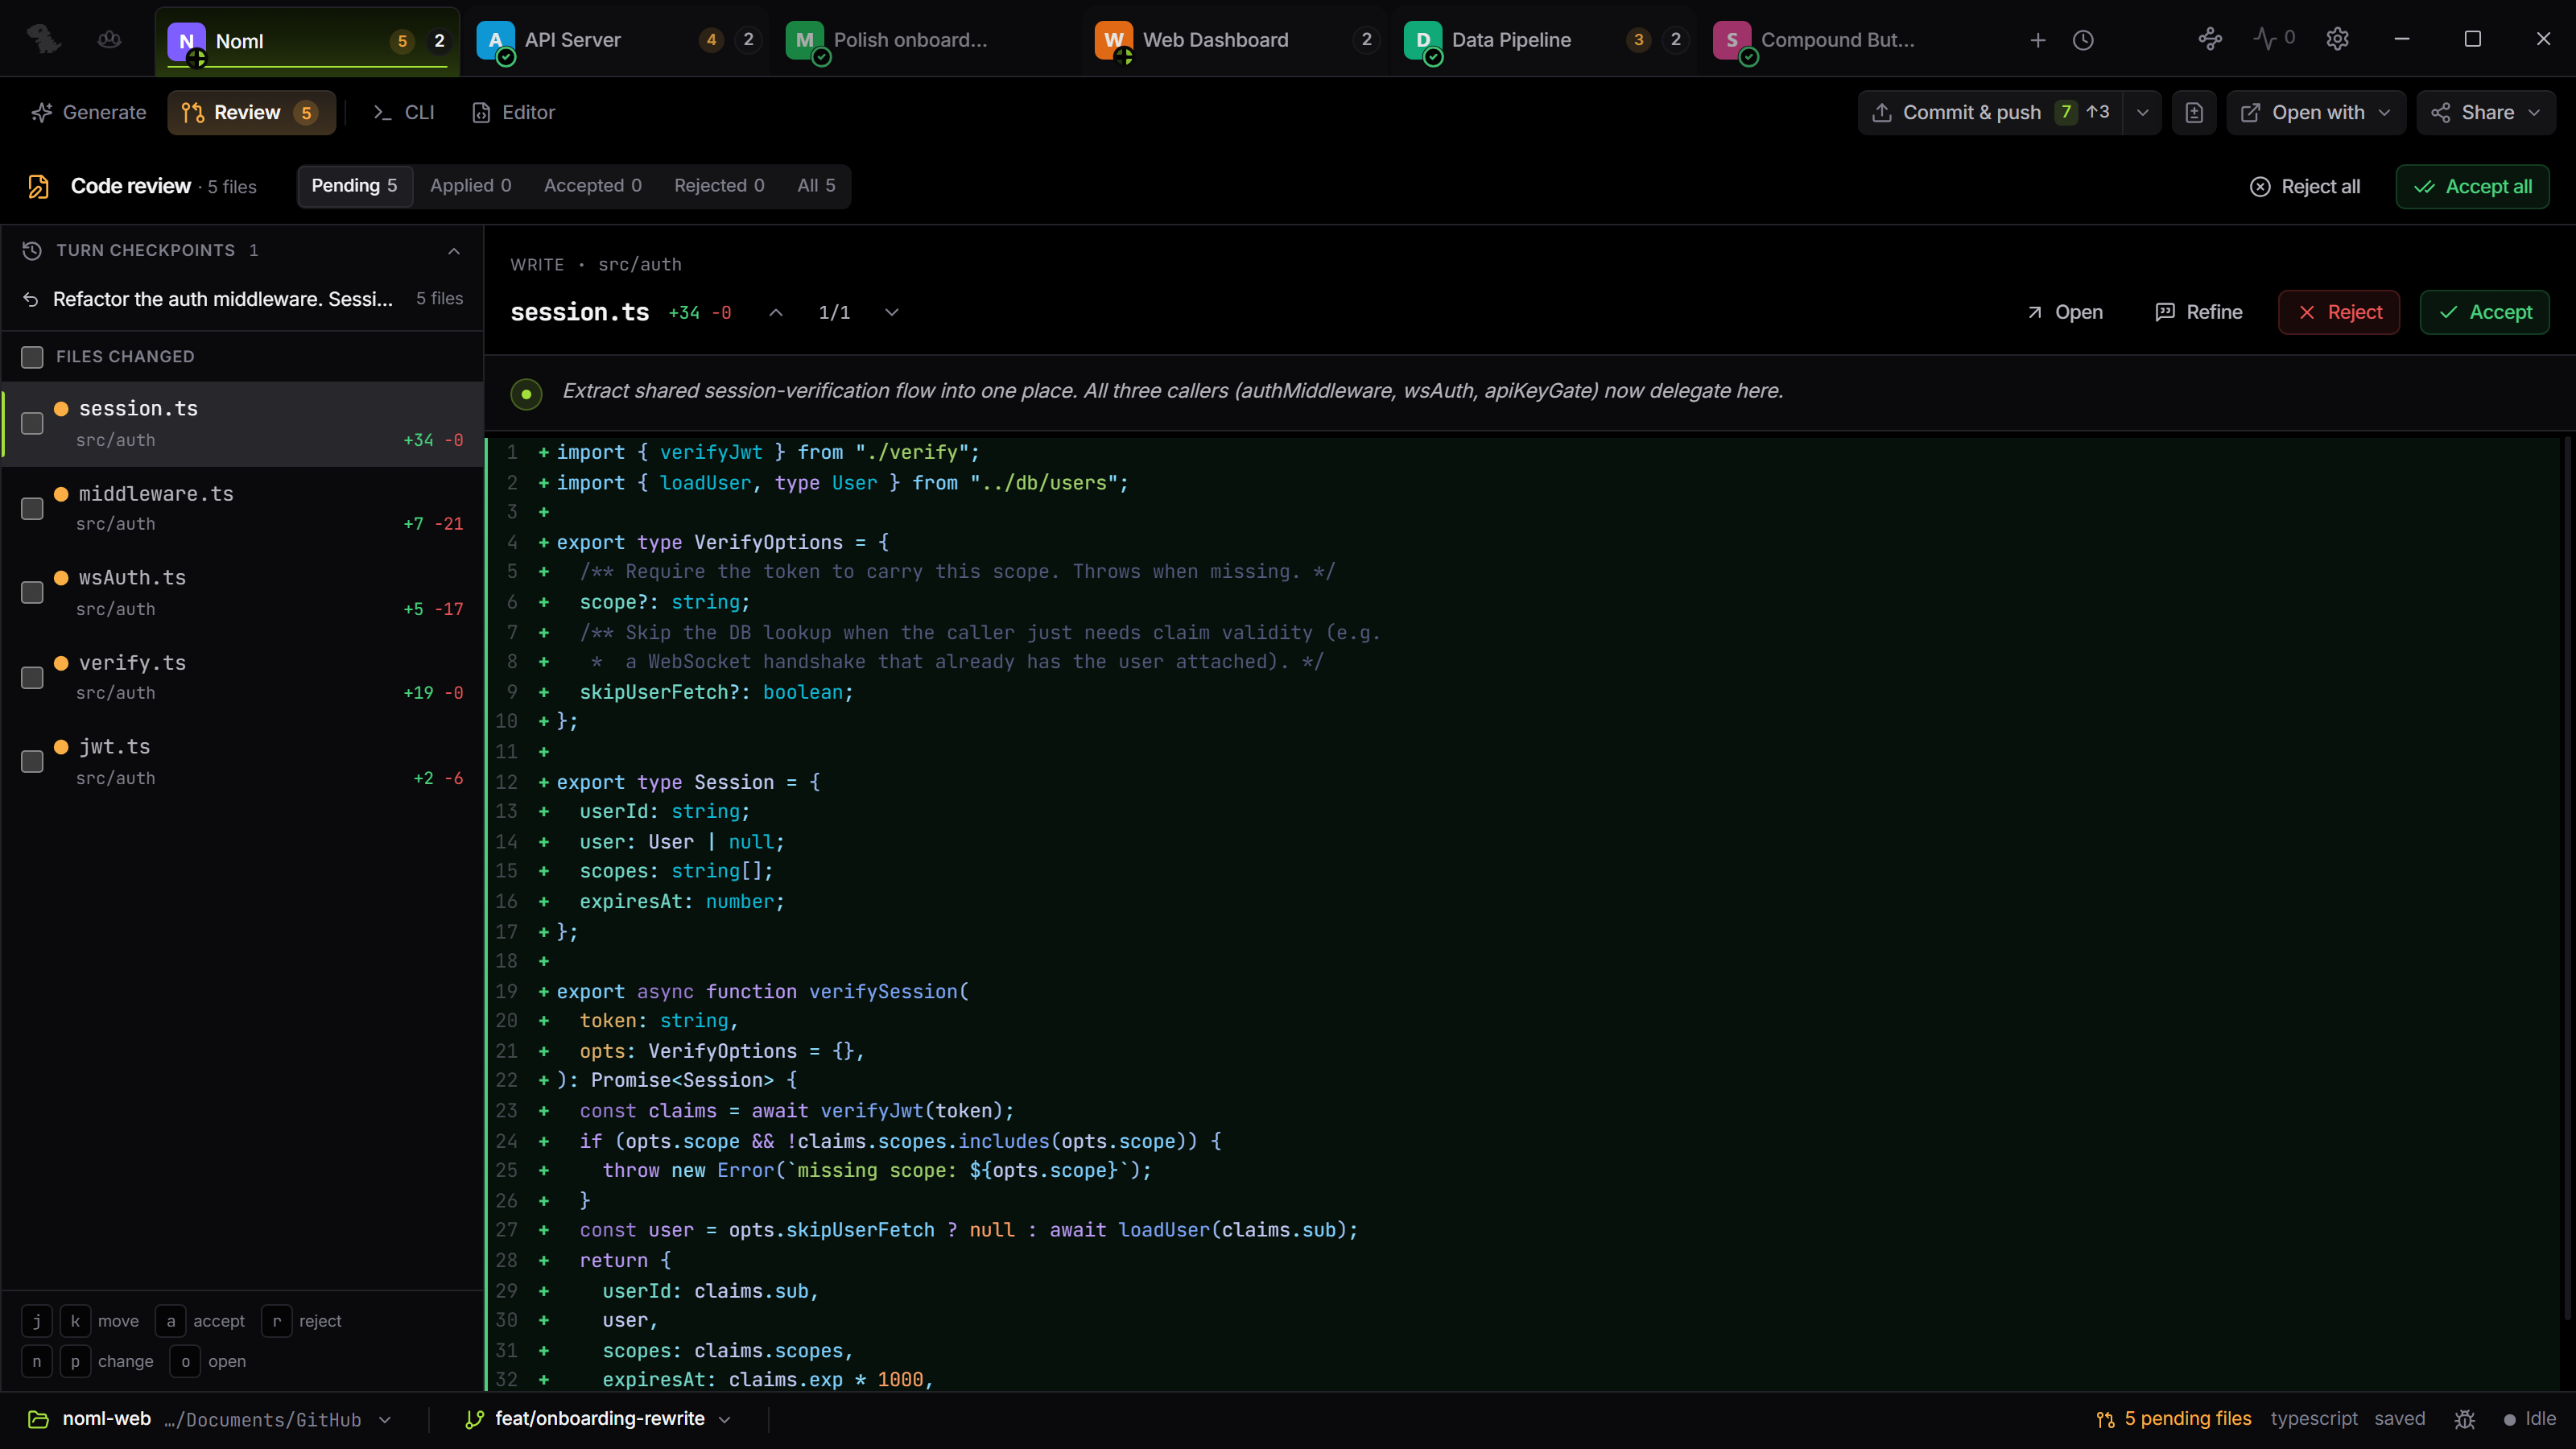Click the A avatar on the API Server tab

[x=495, y=40]
